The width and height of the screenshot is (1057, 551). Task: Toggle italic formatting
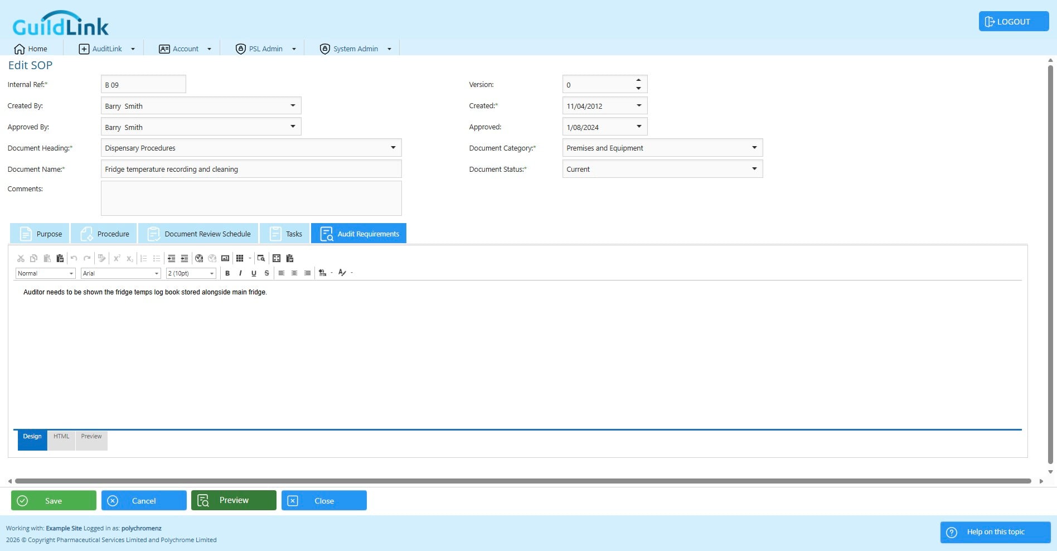(240, 273)
